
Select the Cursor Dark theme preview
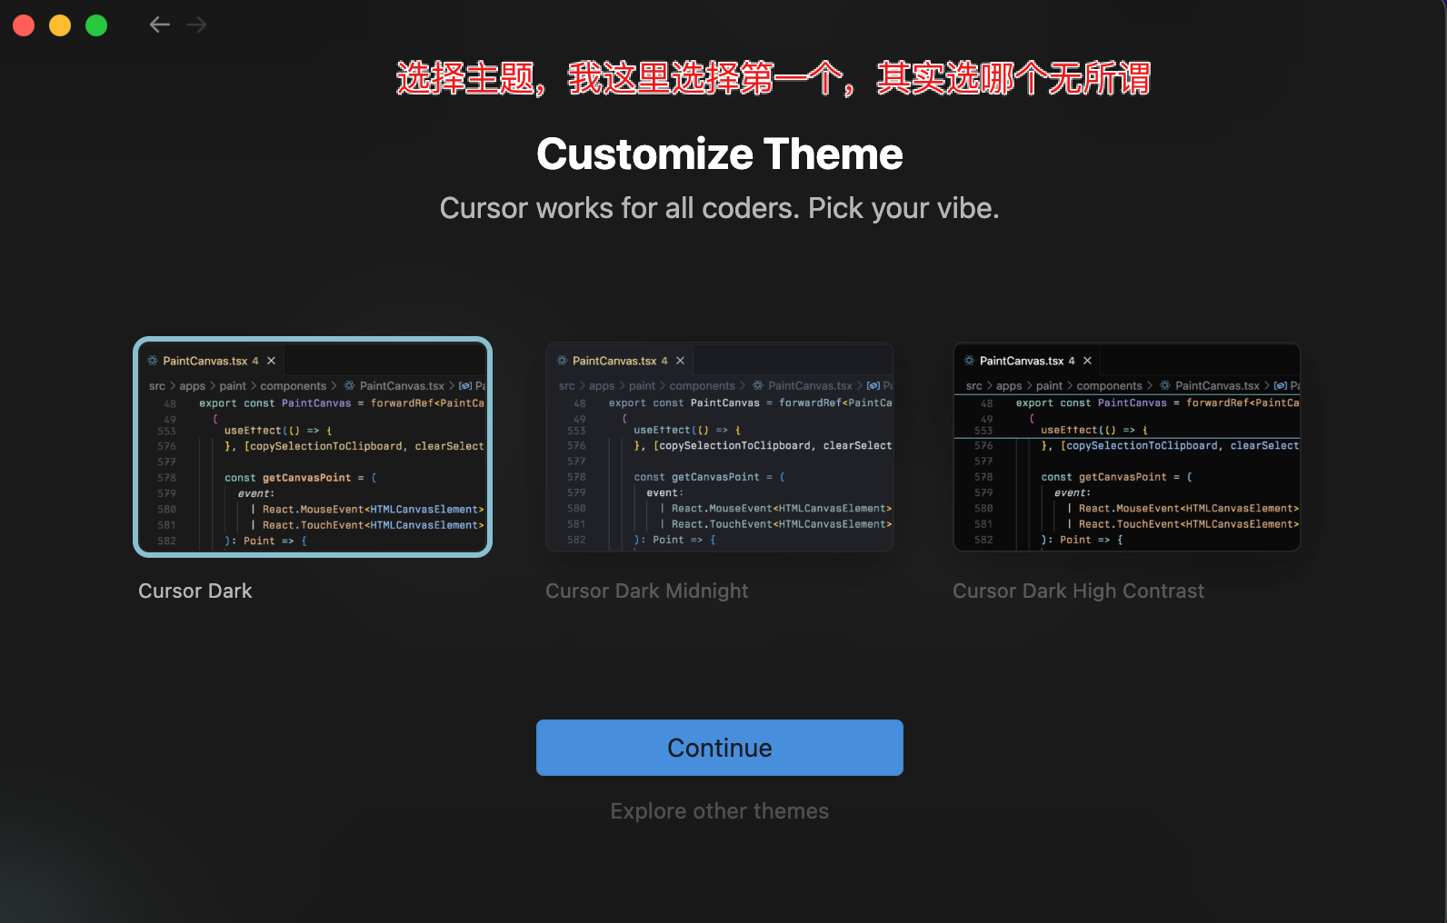pyautogui.click(x=313, y=447)
